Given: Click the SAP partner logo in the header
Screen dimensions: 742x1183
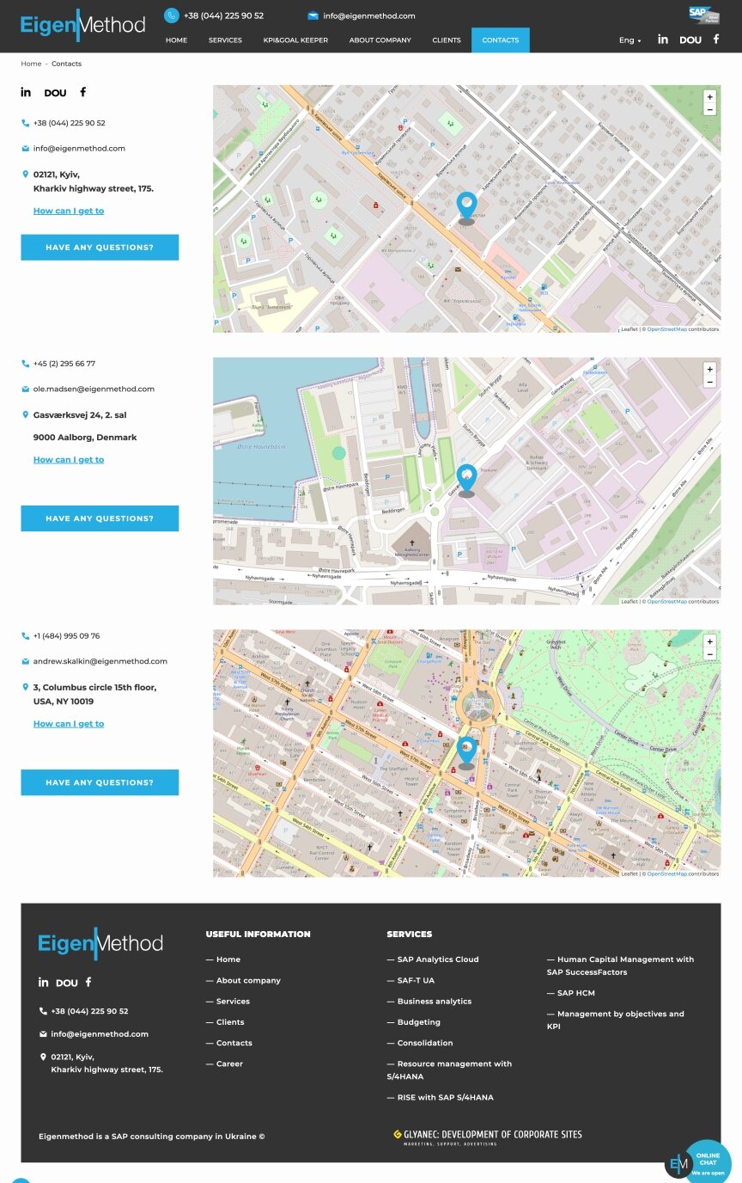Looking at the screenshot, I should coord(703,15).
